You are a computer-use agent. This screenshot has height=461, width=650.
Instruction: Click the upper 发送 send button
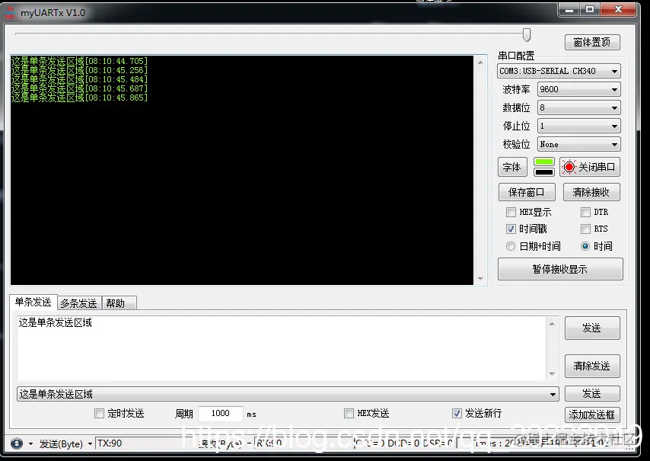coord(592,328)
